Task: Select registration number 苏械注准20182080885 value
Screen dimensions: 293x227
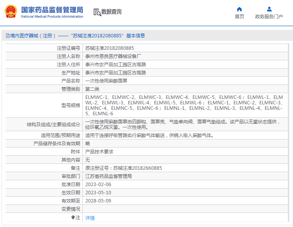Action: (x=110, y=48)
